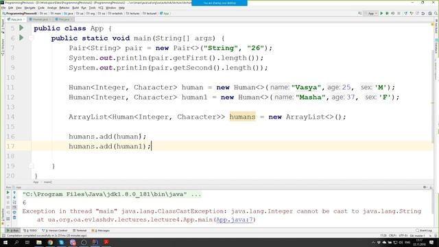
Task: Click the VCS Commit icon
Action: [412, 13]
